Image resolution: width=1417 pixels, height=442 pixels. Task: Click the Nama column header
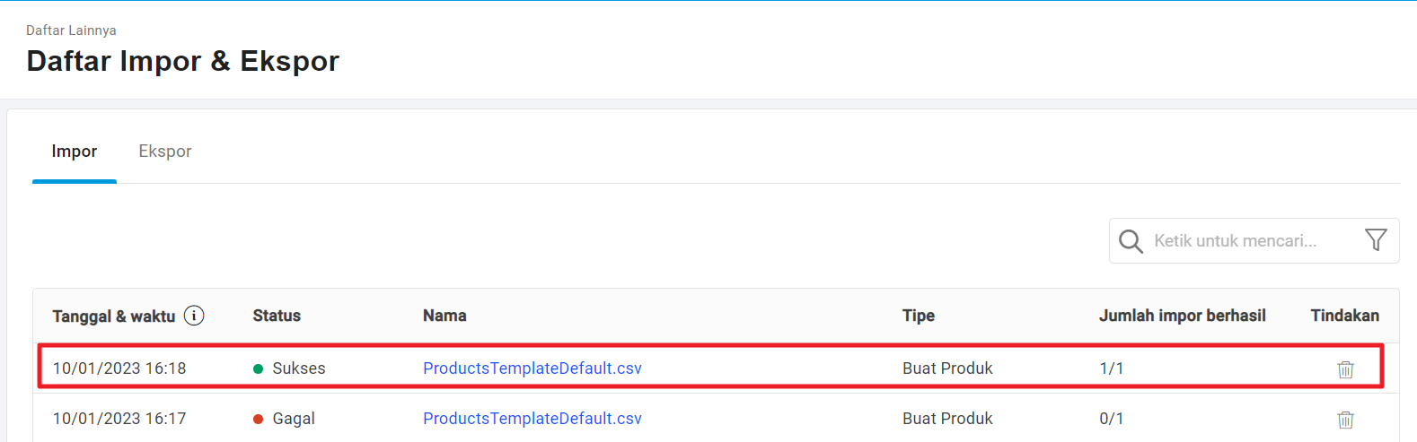[x=444, y=316]
